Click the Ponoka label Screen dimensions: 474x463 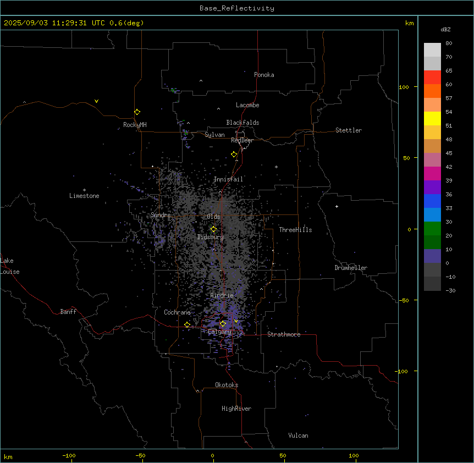point(264,75)
